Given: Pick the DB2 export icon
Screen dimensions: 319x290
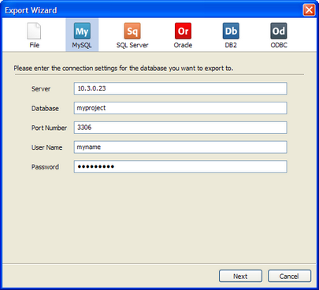Looking at the screenshot, I should (231, 31).
